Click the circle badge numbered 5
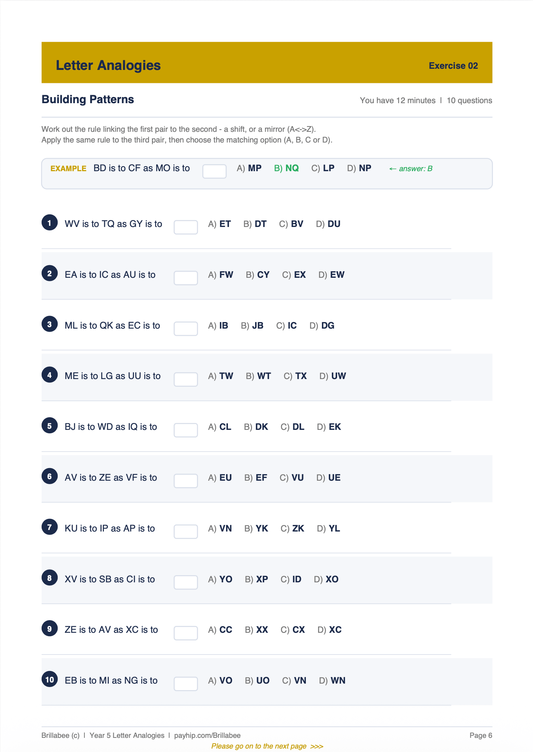Viewport: 533px width, 752px height. point(50,426)
